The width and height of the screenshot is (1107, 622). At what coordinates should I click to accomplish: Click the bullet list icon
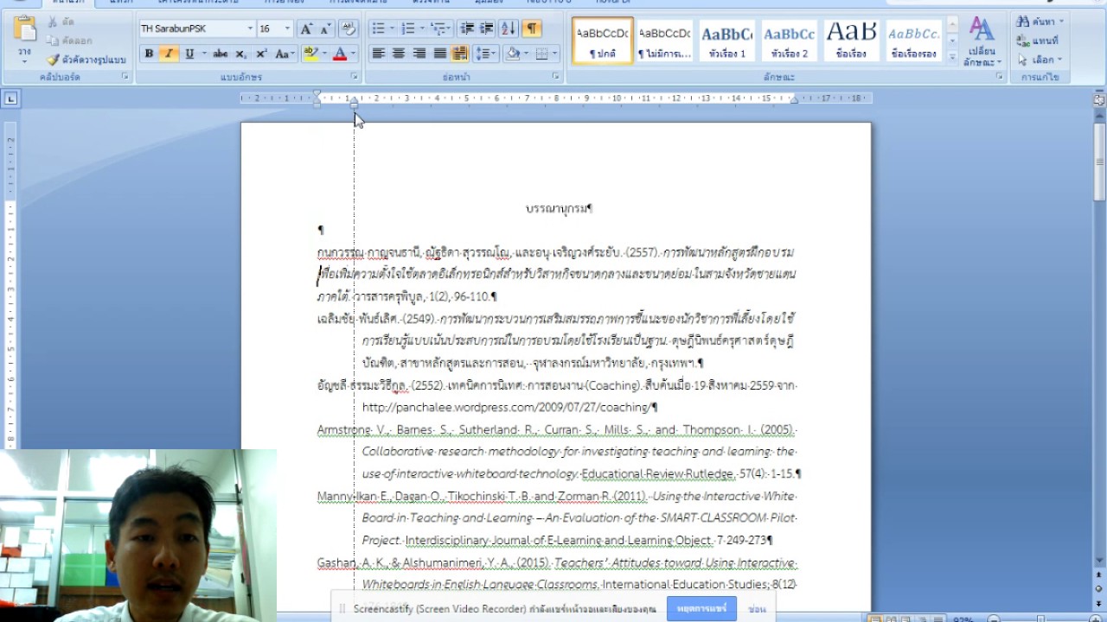[x=378, y=29]
